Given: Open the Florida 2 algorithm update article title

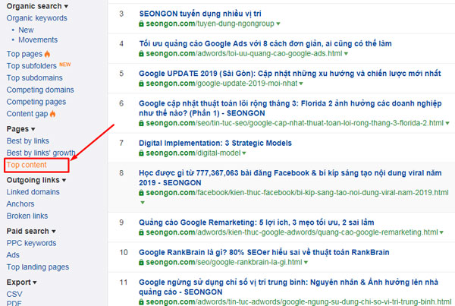Looking at the screenshot, I should click(290, 109).
